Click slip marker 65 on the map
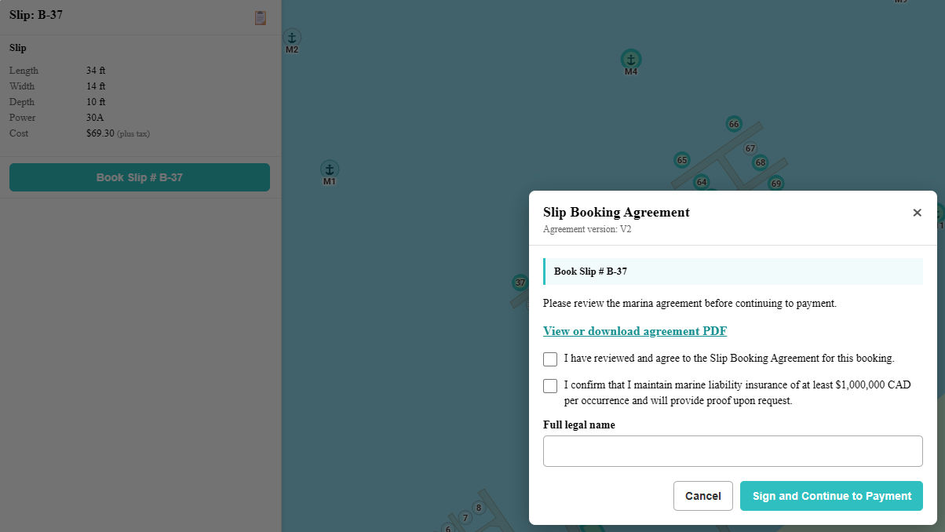 (682, 160)
